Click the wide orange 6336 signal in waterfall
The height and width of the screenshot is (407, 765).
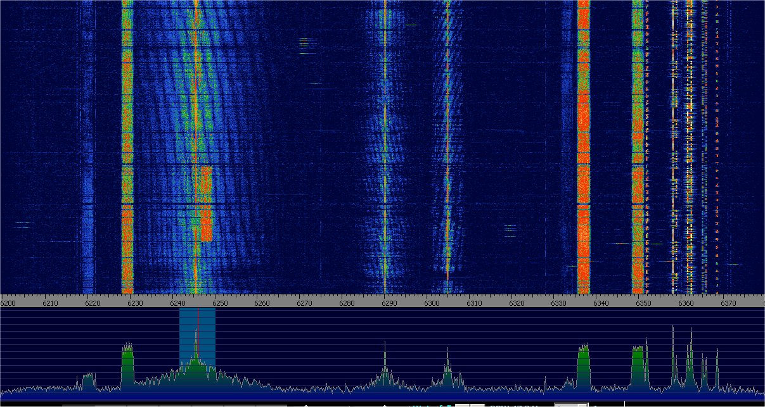[583, 158]
